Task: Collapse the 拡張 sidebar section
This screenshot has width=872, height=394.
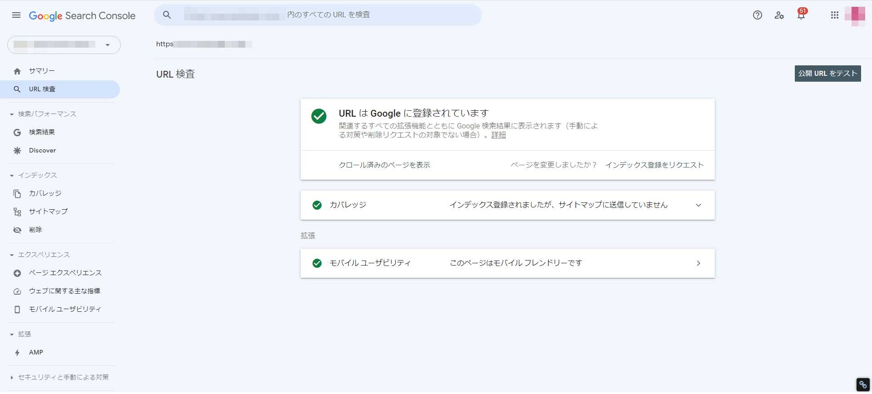Action: click(x=12, y=335)
